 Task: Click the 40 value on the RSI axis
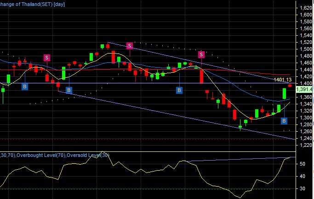(x=303, y=176)
